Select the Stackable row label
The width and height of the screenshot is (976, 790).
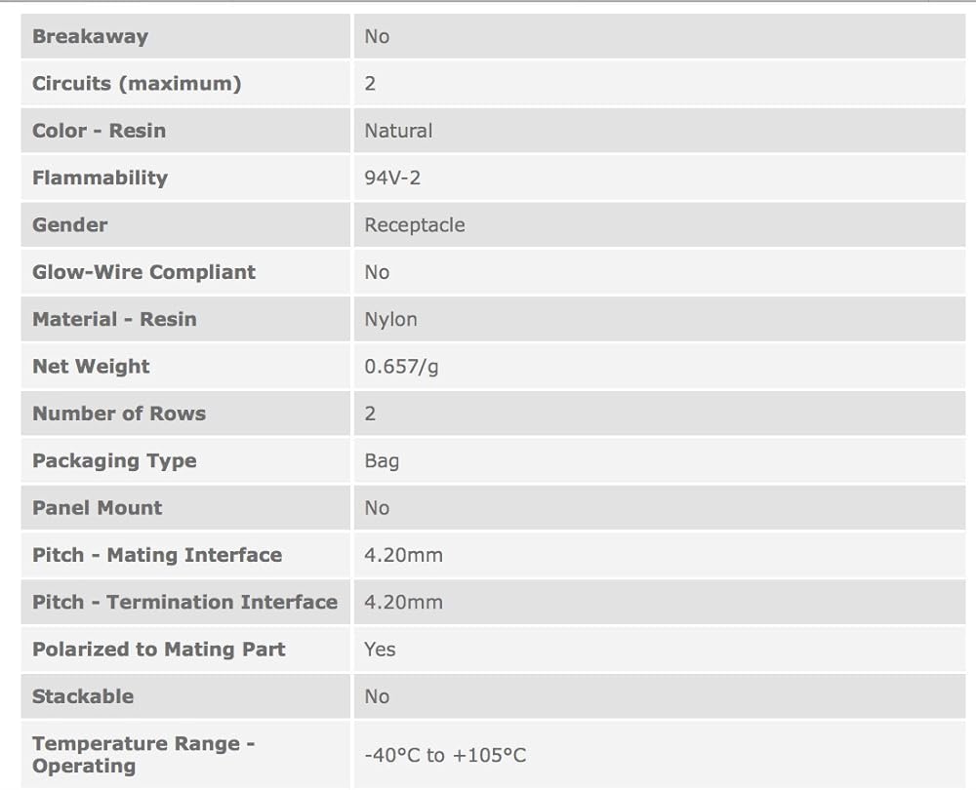(x=83, y=696)
